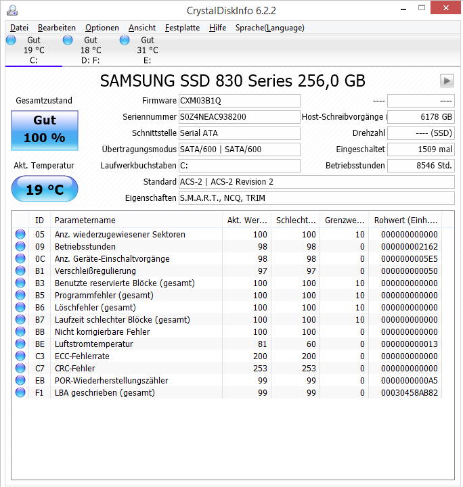The image size is (463, 487).
Task: Click status orb for LBA geschrieben row
Action: tap(20, 392)
